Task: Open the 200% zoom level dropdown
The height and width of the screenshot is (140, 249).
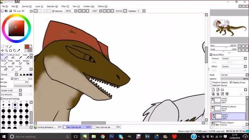Action: click(x=76, y=11)
